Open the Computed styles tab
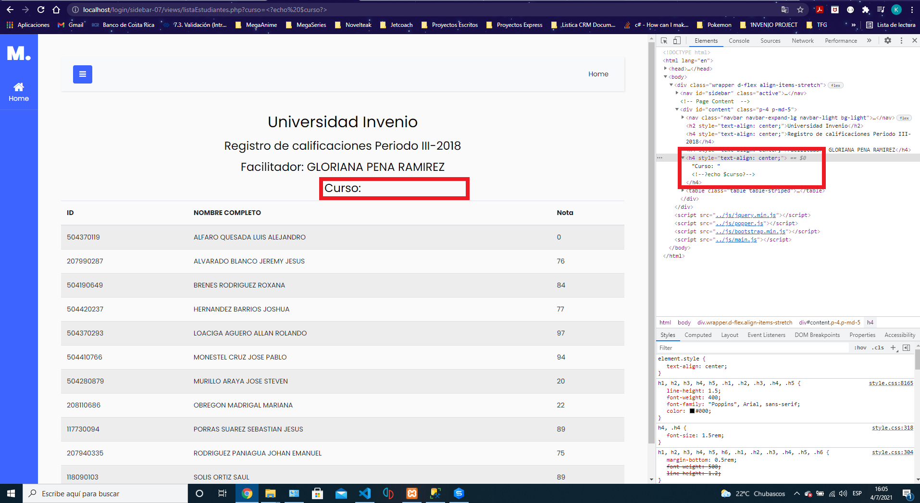 click(x=698, y=335)
